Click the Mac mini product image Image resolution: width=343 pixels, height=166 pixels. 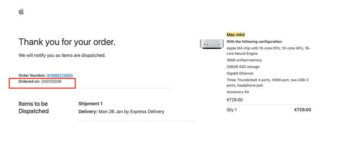pyautogui.click(x=212, y=44)
